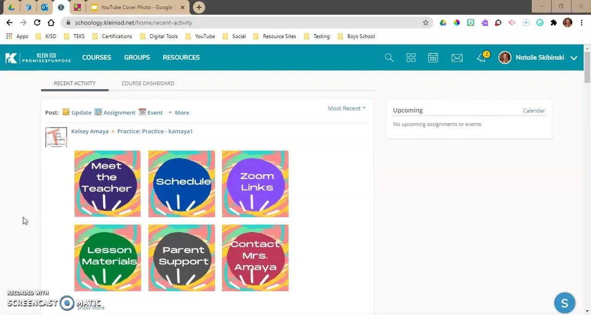Click Natalie Skibinski profile avatar
This screenshot has width=591, height=315.
[505, 57]
